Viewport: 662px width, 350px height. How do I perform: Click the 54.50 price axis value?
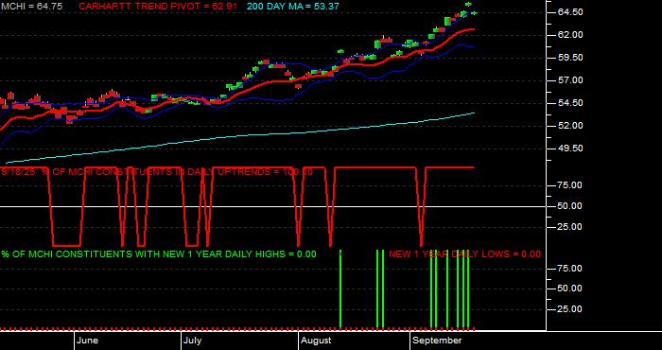571,103
